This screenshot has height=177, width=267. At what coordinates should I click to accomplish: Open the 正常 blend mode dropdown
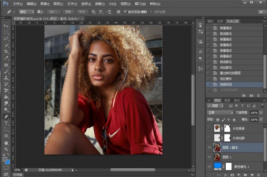(x=220, y=113)
